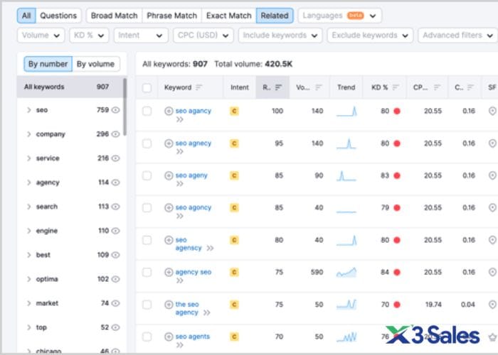Expand the 'service' keyword group

pyautogui.click(x=29, y=158)
